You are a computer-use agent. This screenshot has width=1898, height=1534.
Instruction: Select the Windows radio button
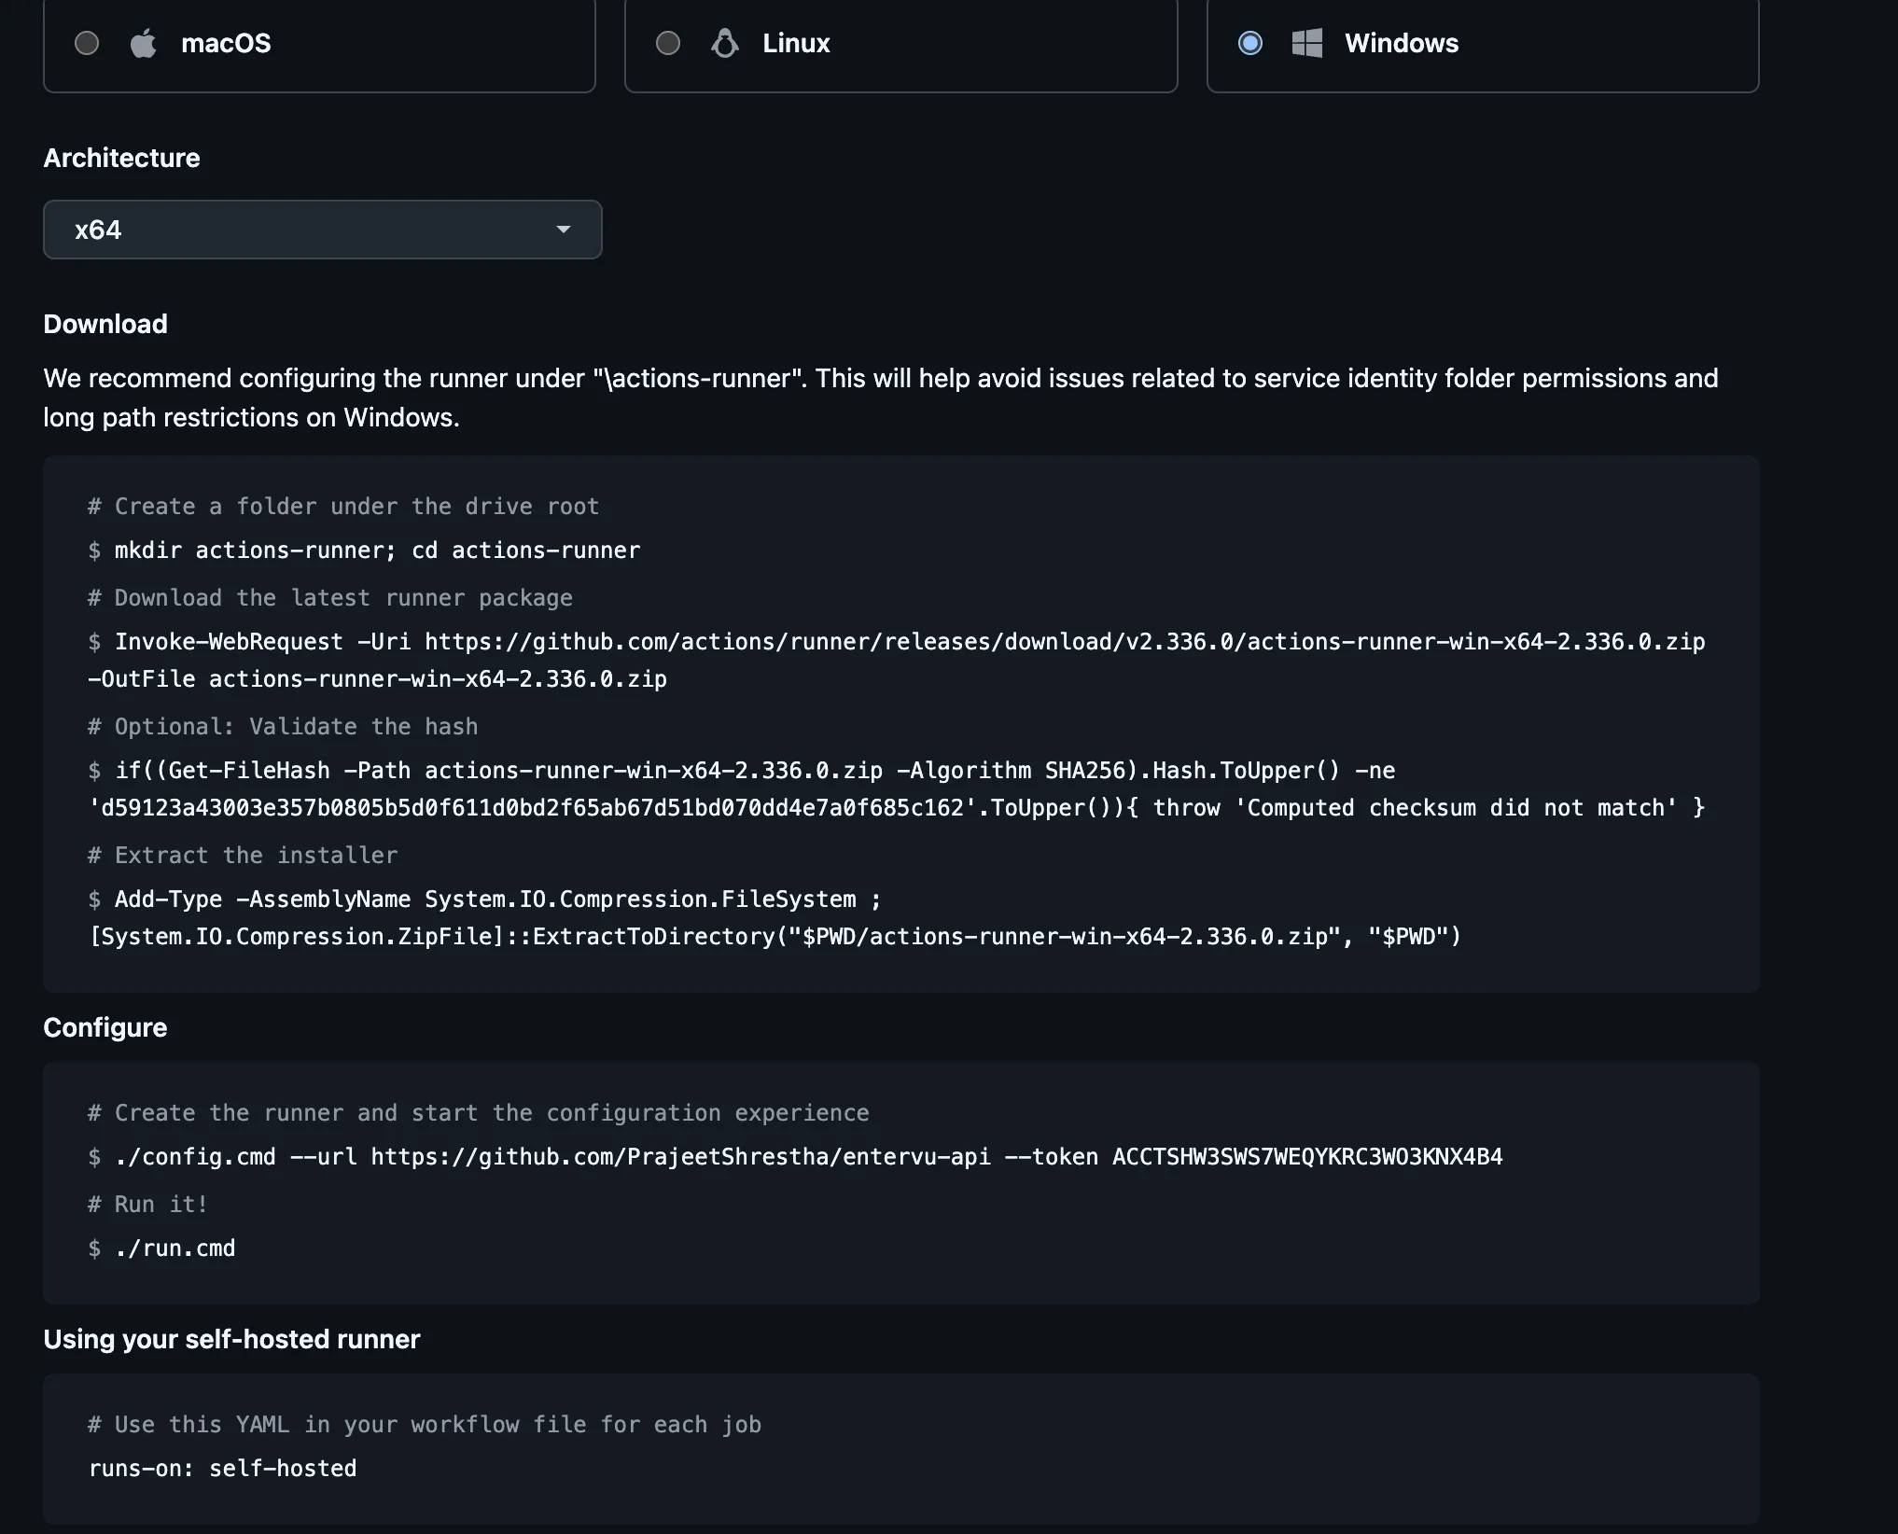coord(1250,43)
